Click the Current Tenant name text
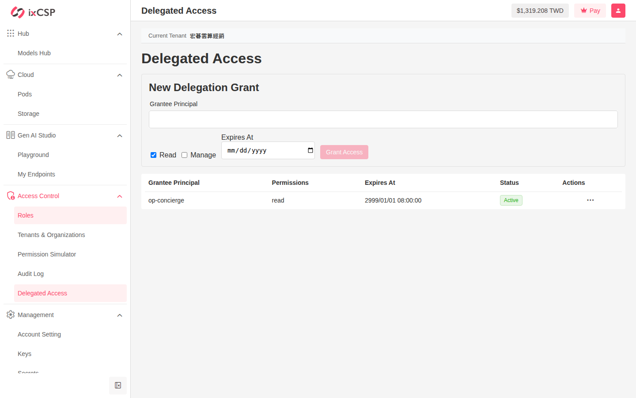This screenshot has height=398, width=636. 207,36
